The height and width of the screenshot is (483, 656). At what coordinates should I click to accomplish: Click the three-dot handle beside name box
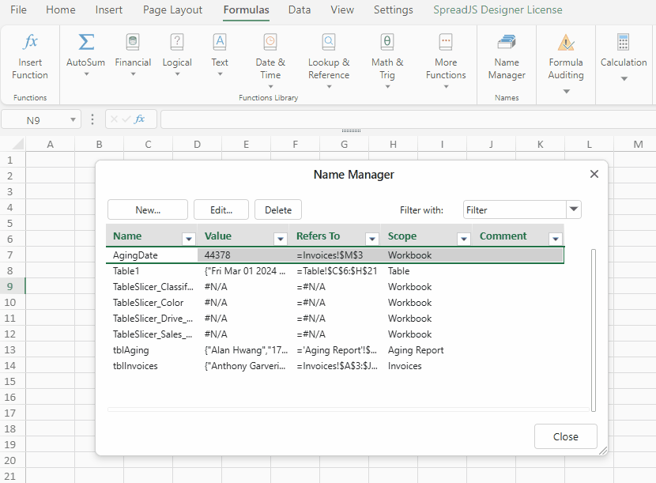[x=92, y=119]
